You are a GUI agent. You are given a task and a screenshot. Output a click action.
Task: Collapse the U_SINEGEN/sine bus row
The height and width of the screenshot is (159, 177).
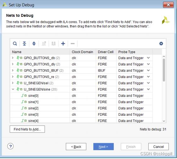(13, 89)
